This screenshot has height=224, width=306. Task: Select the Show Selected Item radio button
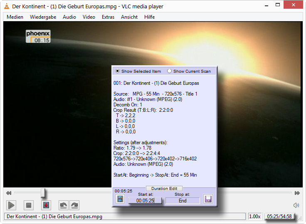point(117,71)
